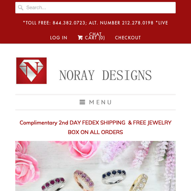Click the NORAY DESIGNS store title
191x191 pixels.
[x=105, y=75]
